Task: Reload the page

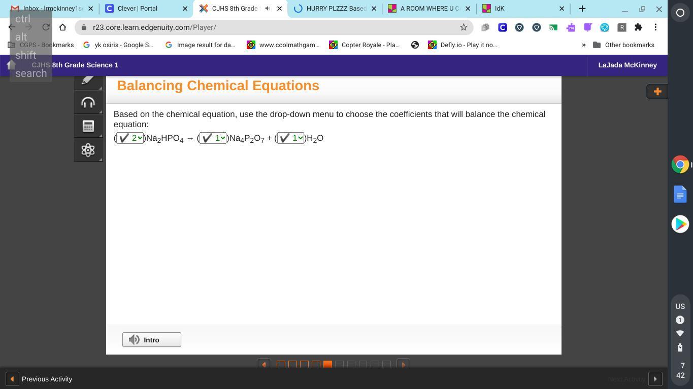Action: pos(46,27)
